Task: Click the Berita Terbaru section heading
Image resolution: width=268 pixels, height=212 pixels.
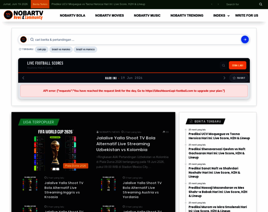Action: tap(206, 122)
